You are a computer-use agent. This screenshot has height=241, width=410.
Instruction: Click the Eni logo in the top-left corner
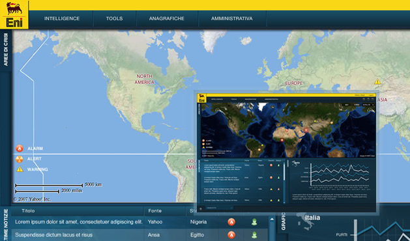14,14
